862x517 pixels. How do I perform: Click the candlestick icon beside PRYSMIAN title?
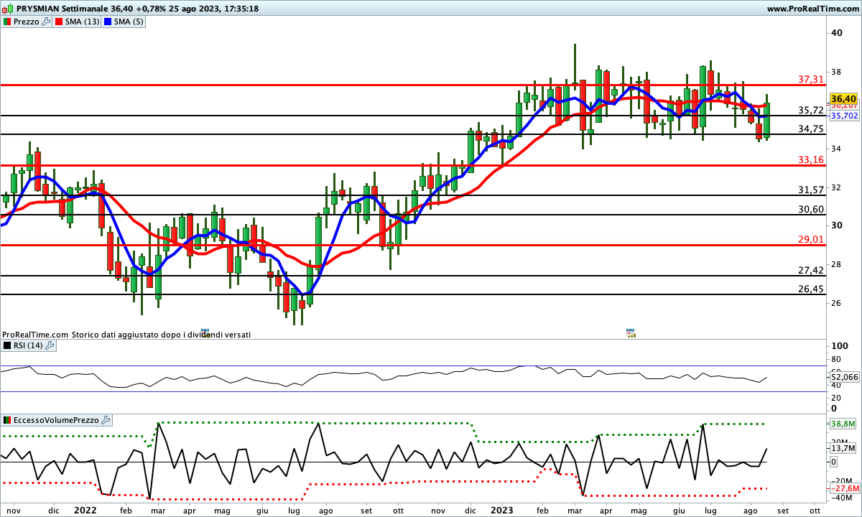click(x=8, y=9)
